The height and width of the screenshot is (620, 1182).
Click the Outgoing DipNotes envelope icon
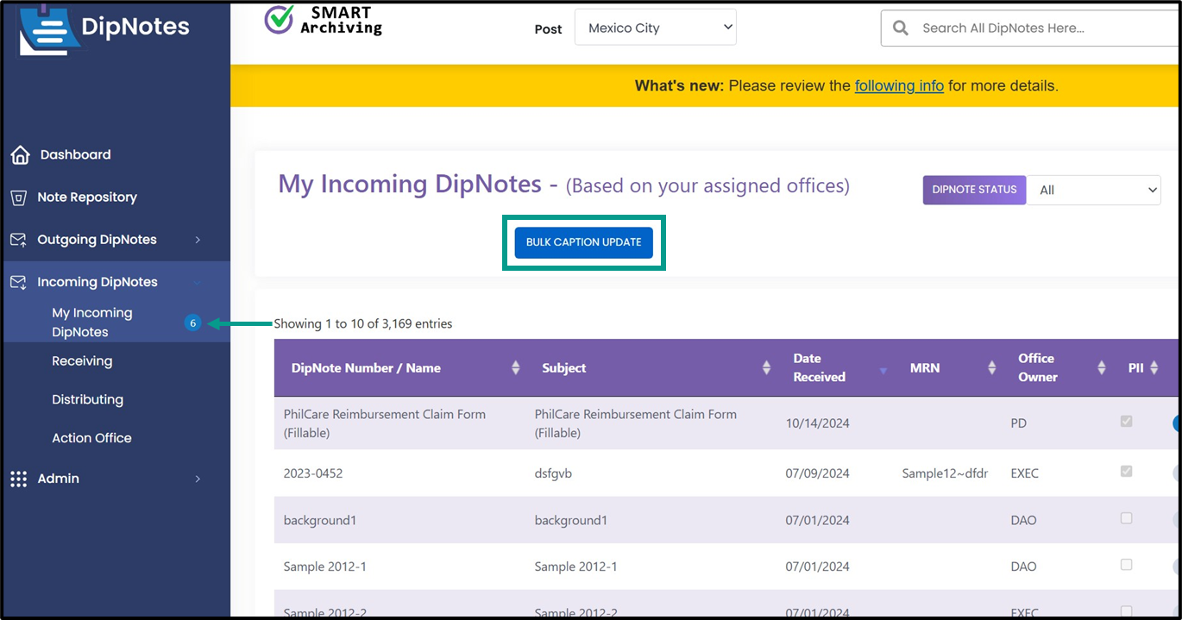[x=18, y=240]
